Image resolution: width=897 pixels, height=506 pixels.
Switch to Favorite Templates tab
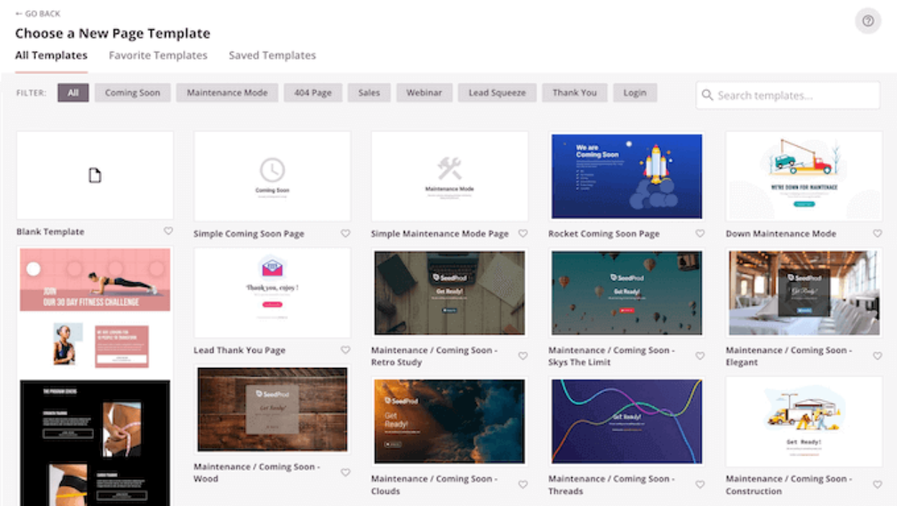click(158, 55)
